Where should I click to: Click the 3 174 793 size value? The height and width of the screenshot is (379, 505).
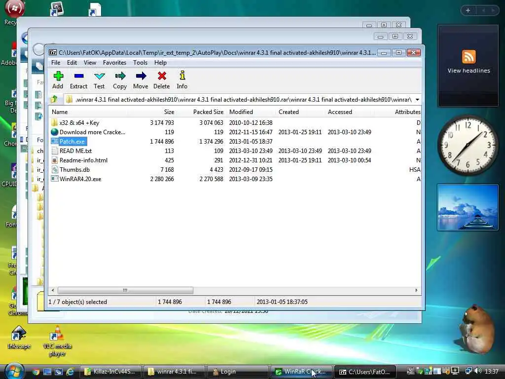click(162, 123)
